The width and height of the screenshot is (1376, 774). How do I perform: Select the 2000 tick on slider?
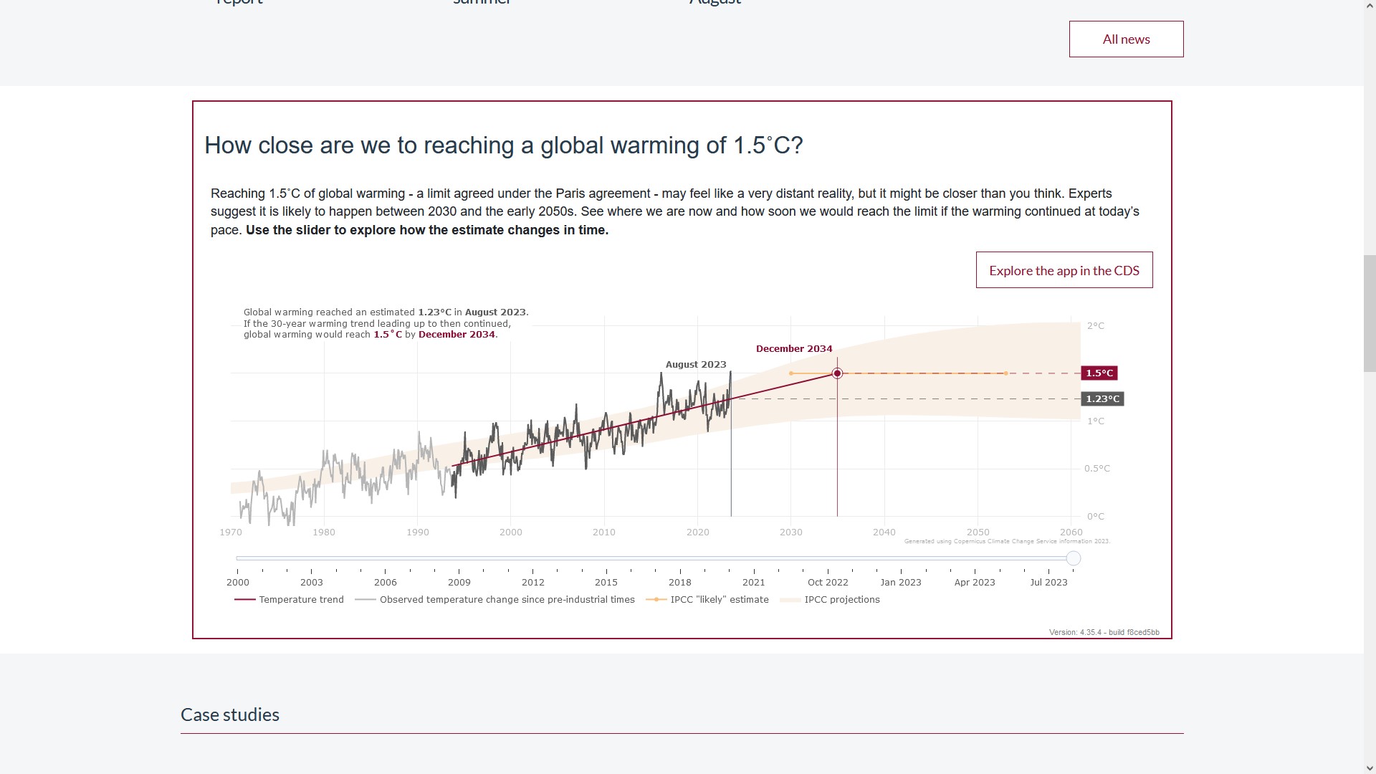pos(238,570)
